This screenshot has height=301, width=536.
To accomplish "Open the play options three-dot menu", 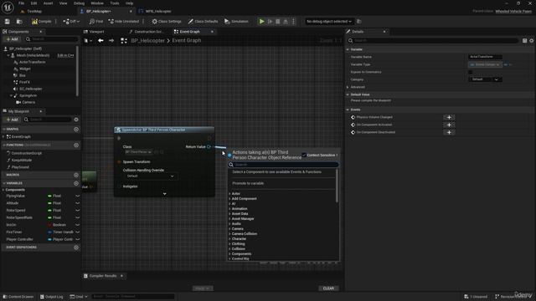I will click(293, 22).
